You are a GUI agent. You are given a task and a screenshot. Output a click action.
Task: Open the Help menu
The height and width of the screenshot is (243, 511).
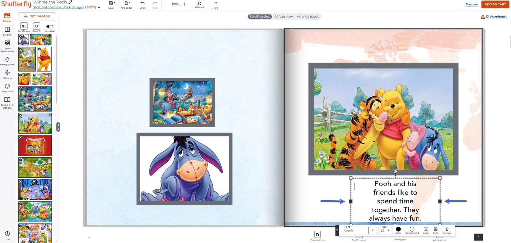[7, 235]
